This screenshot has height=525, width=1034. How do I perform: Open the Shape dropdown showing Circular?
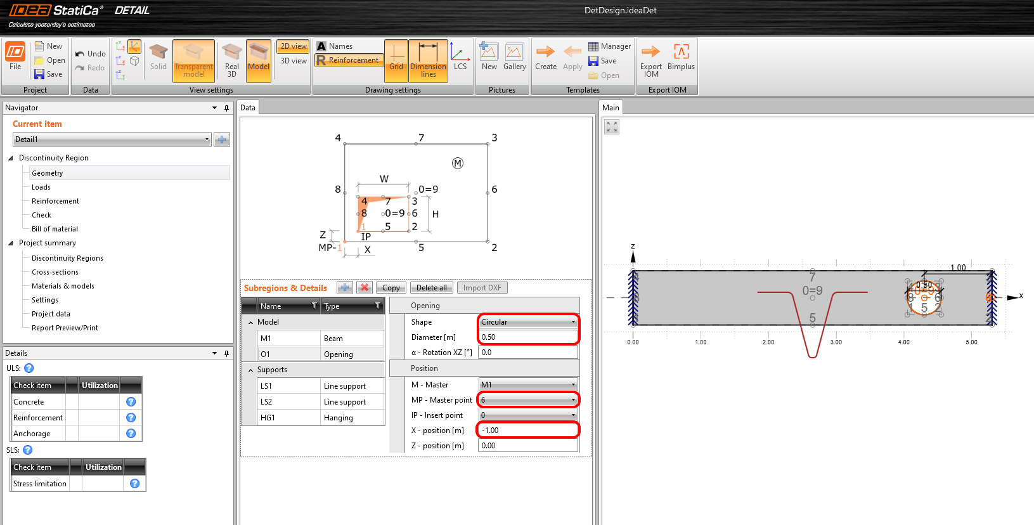tap(528, 322)
